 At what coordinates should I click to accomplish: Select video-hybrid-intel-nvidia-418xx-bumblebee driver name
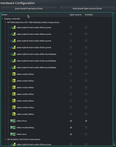[36, 61]
